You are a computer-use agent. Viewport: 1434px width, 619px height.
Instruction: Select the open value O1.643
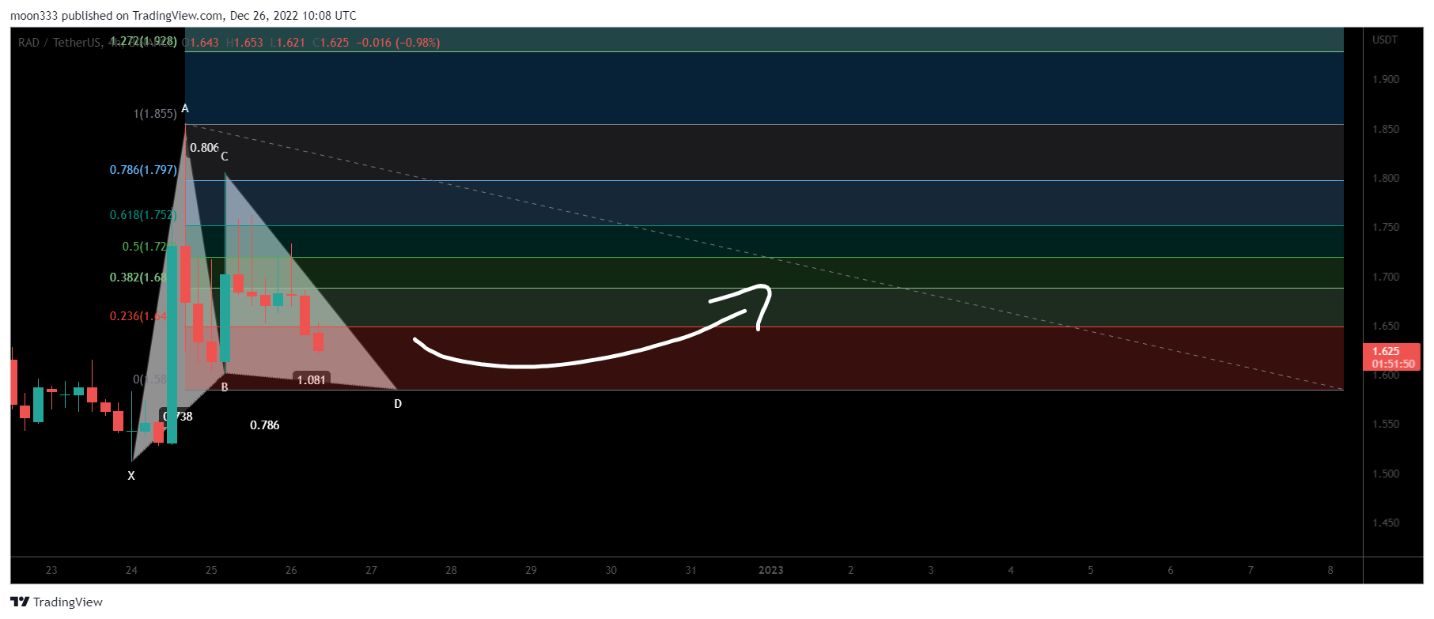coord(201,43)
